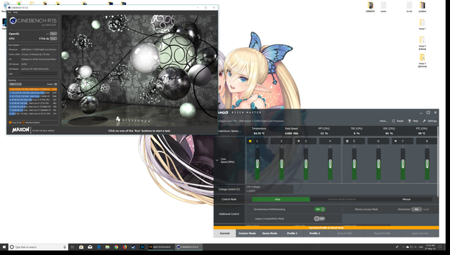Click gold star on core 1
The image size is (450, 255).
(250, 141)
